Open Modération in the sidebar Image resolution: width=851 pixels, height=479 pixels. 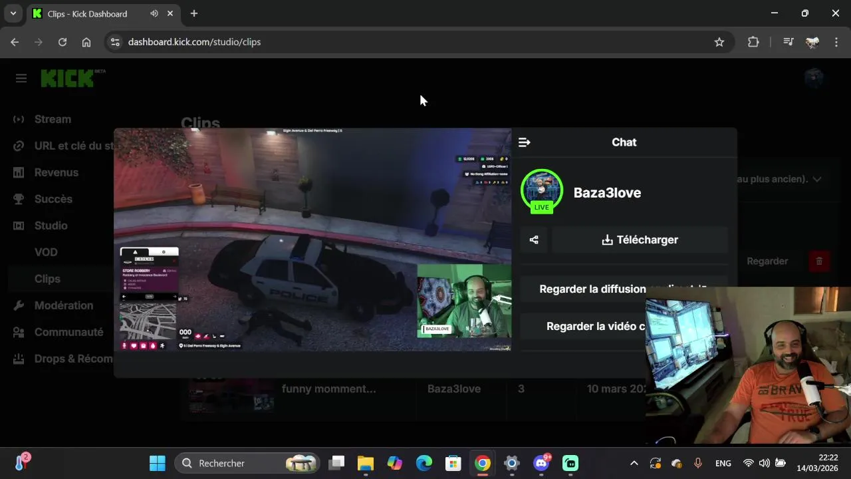[64, 305]
